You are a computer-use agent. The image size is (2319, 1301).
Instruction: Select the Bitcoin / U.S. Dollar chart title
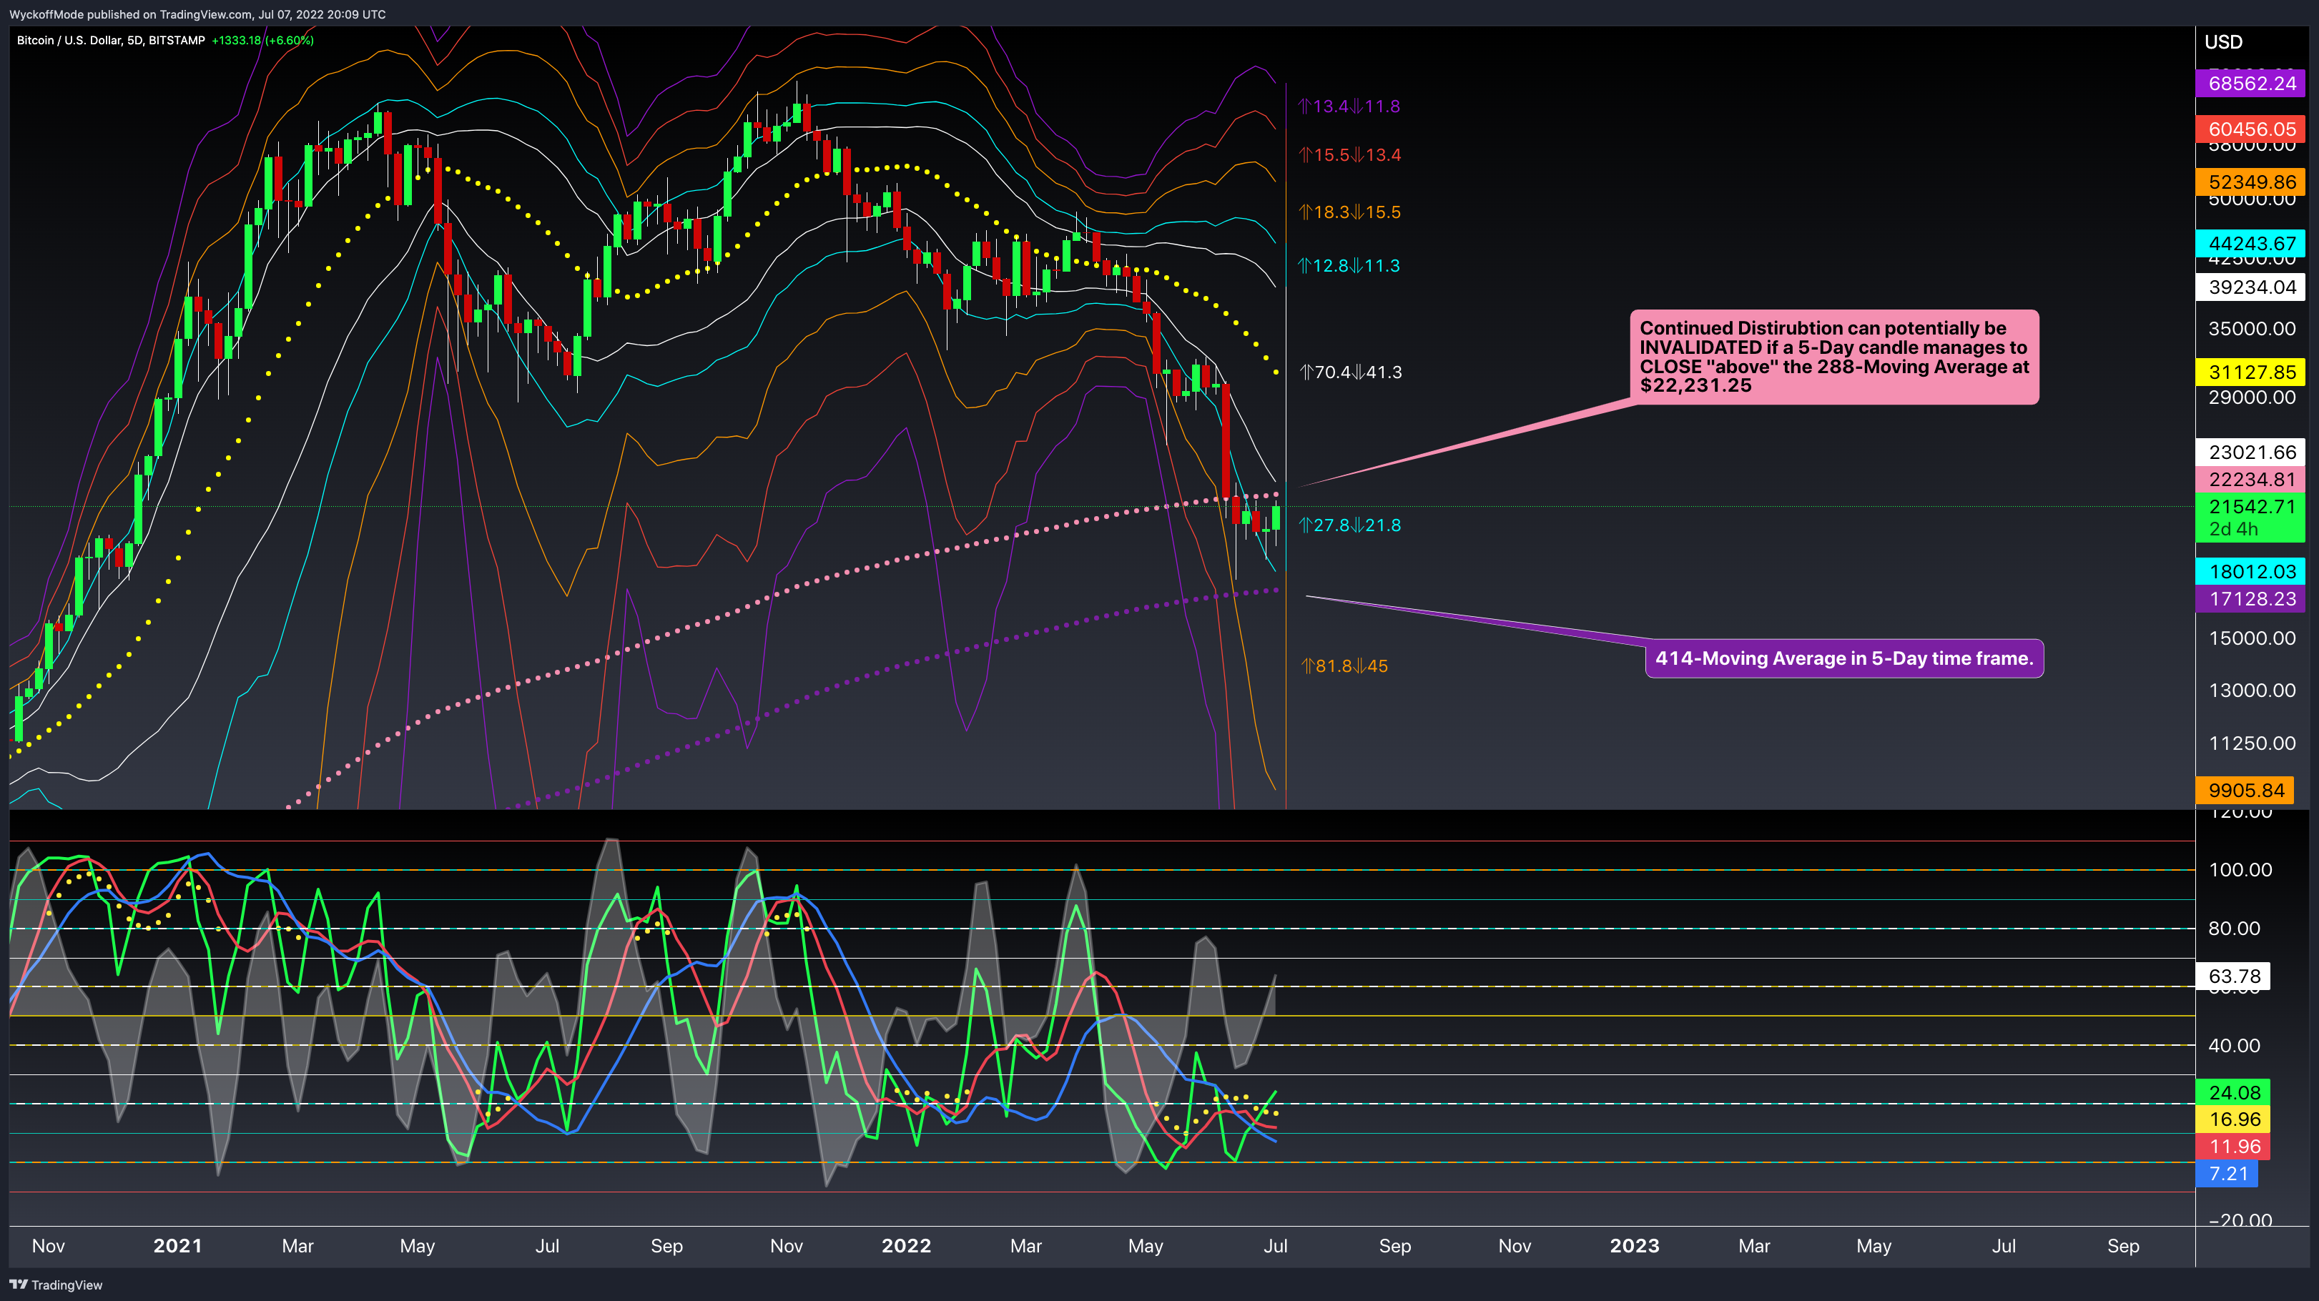[x=111, y=41]
